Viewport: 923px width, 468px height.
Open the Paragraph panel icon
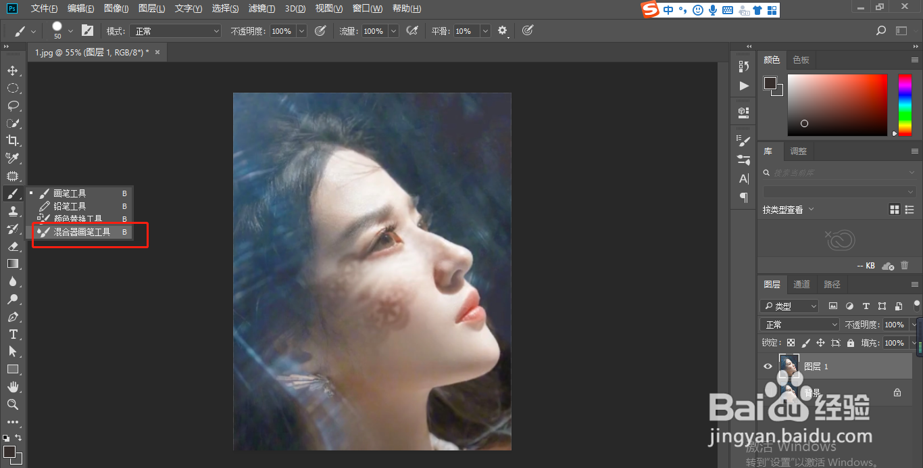(x=744, y=197)
